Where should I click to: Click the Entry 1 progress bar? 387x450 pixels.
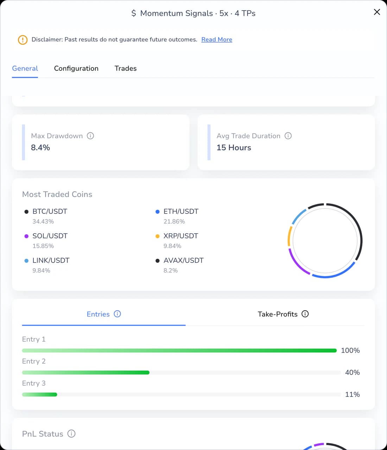coord(179,351)
